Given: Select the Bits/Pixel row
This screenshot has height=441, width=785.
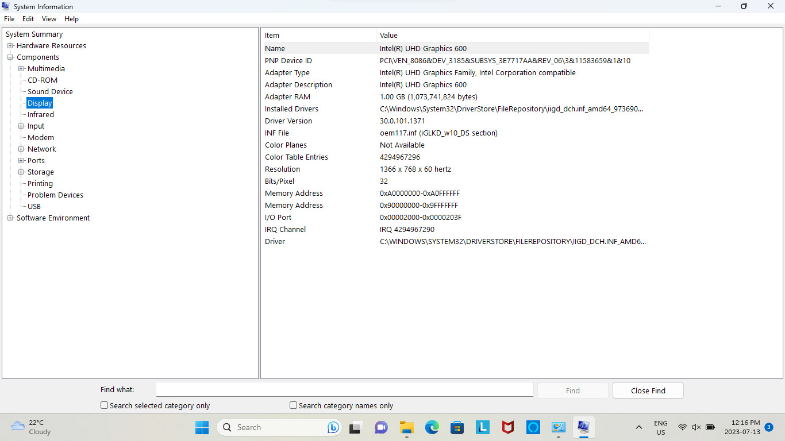Looking at the screenshot, I should (456, 181).
